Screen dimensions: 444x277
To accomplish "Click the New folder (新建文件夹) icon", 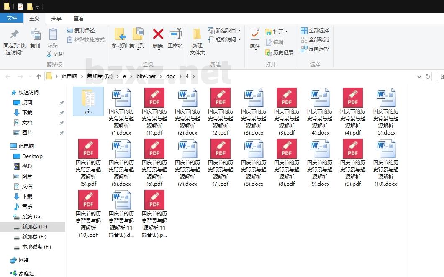I will pos(197,35).
